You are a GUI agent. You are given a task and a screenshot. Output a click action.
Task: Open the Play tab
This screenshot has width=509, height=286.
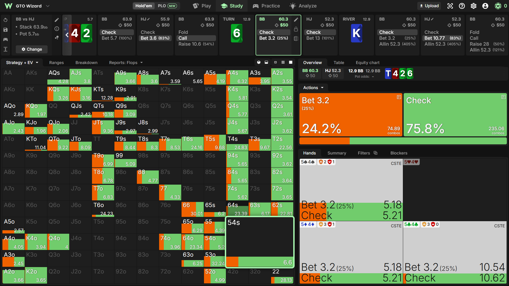point(202,6)
